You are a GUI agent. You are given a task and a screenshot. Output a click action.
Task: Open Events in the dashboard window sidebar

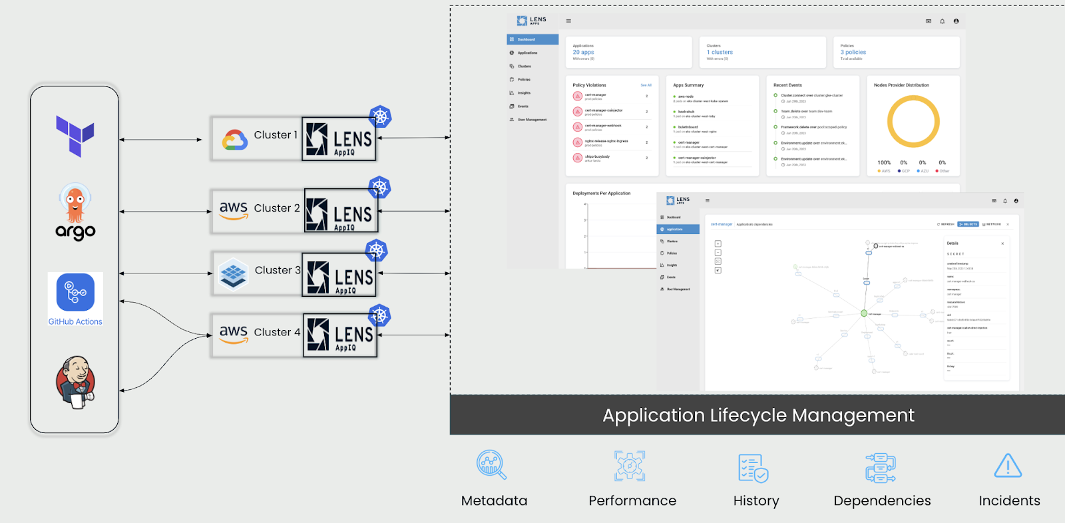click(532, 106)
